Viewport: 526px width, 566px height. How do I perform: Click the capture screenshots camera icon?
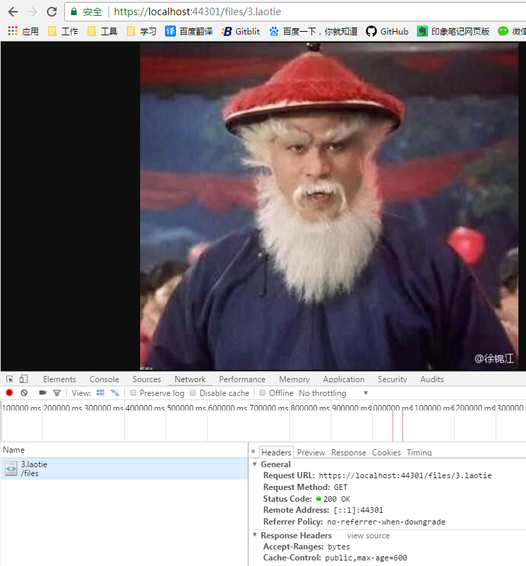click(x=43, y=393)
